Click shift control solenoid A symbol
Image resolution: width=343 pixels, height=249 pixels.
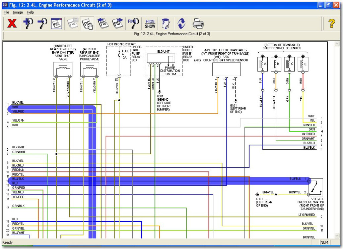point(263,64)
